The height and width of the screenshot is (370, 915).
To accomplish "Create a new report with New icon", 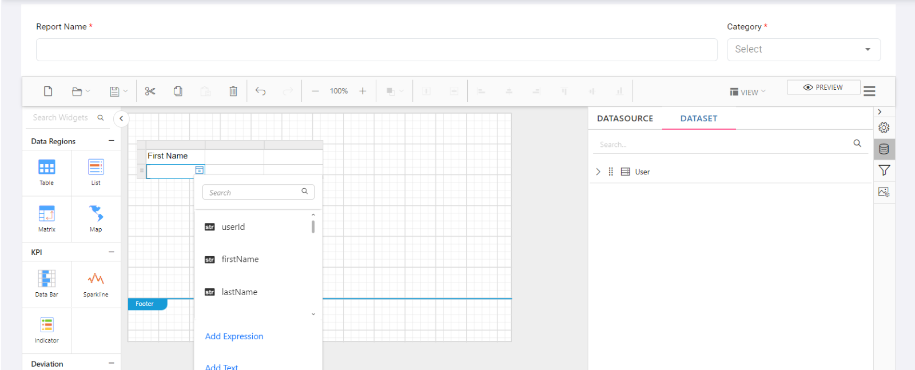I will (48, 91).
